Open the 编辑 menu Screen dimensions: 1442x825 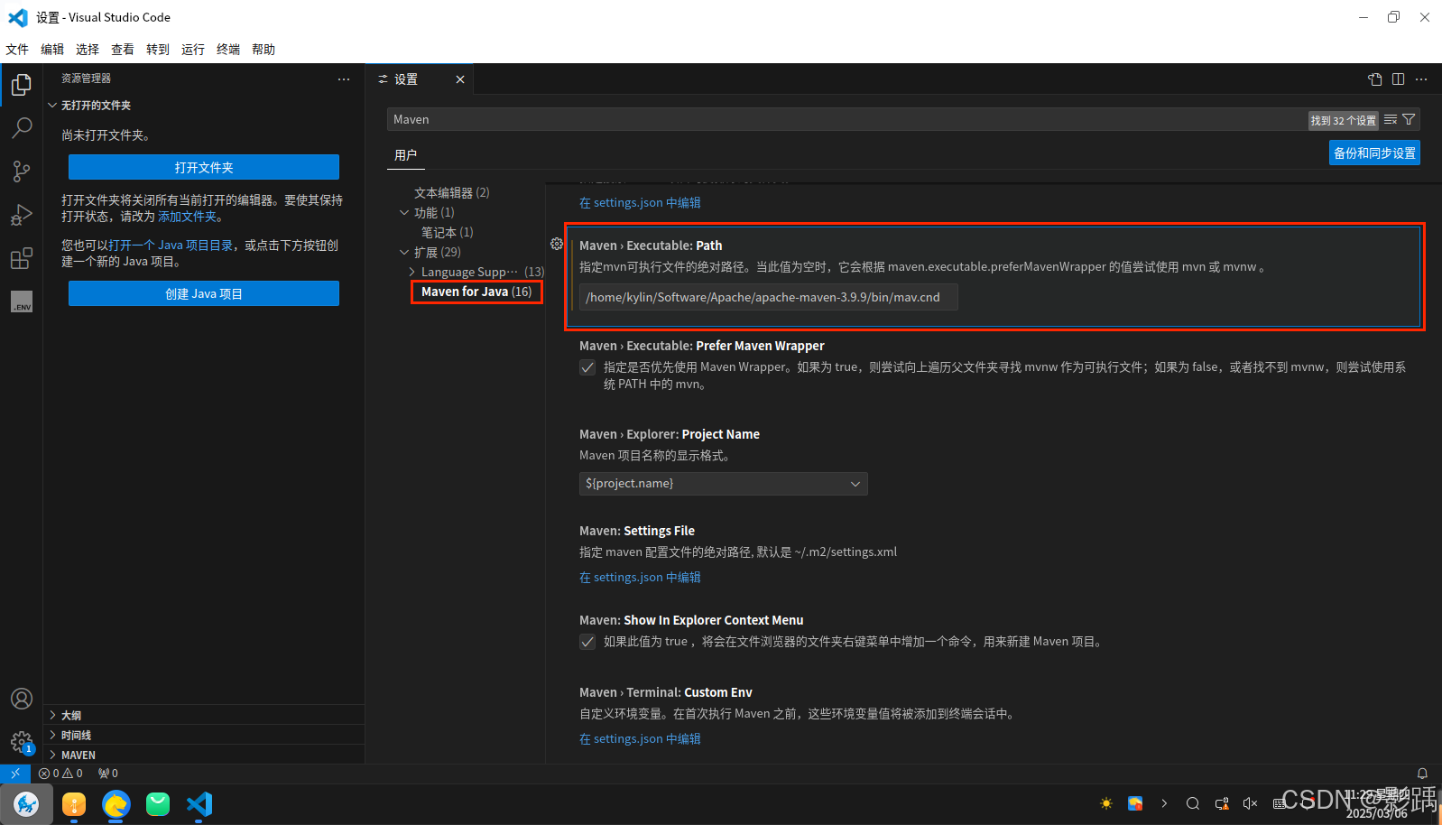52,50
